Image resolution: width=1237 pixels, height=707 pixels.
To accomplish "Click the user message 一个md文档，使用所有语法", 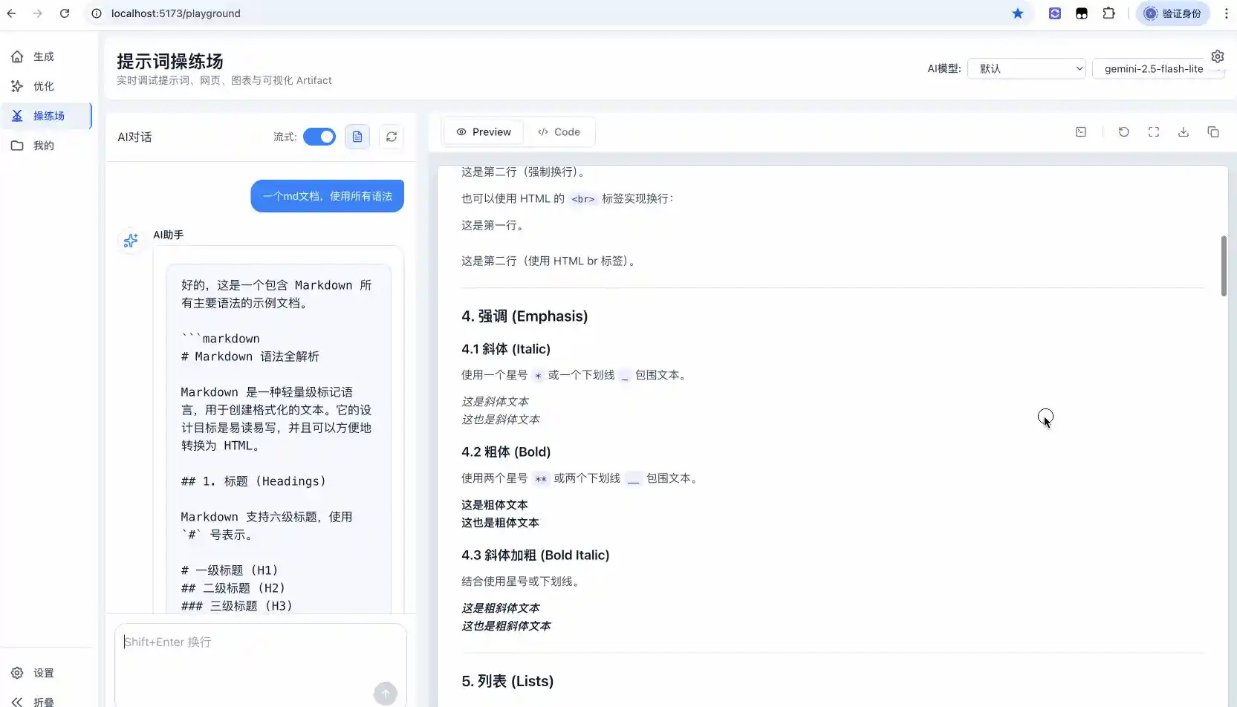I will coord(328,196).
